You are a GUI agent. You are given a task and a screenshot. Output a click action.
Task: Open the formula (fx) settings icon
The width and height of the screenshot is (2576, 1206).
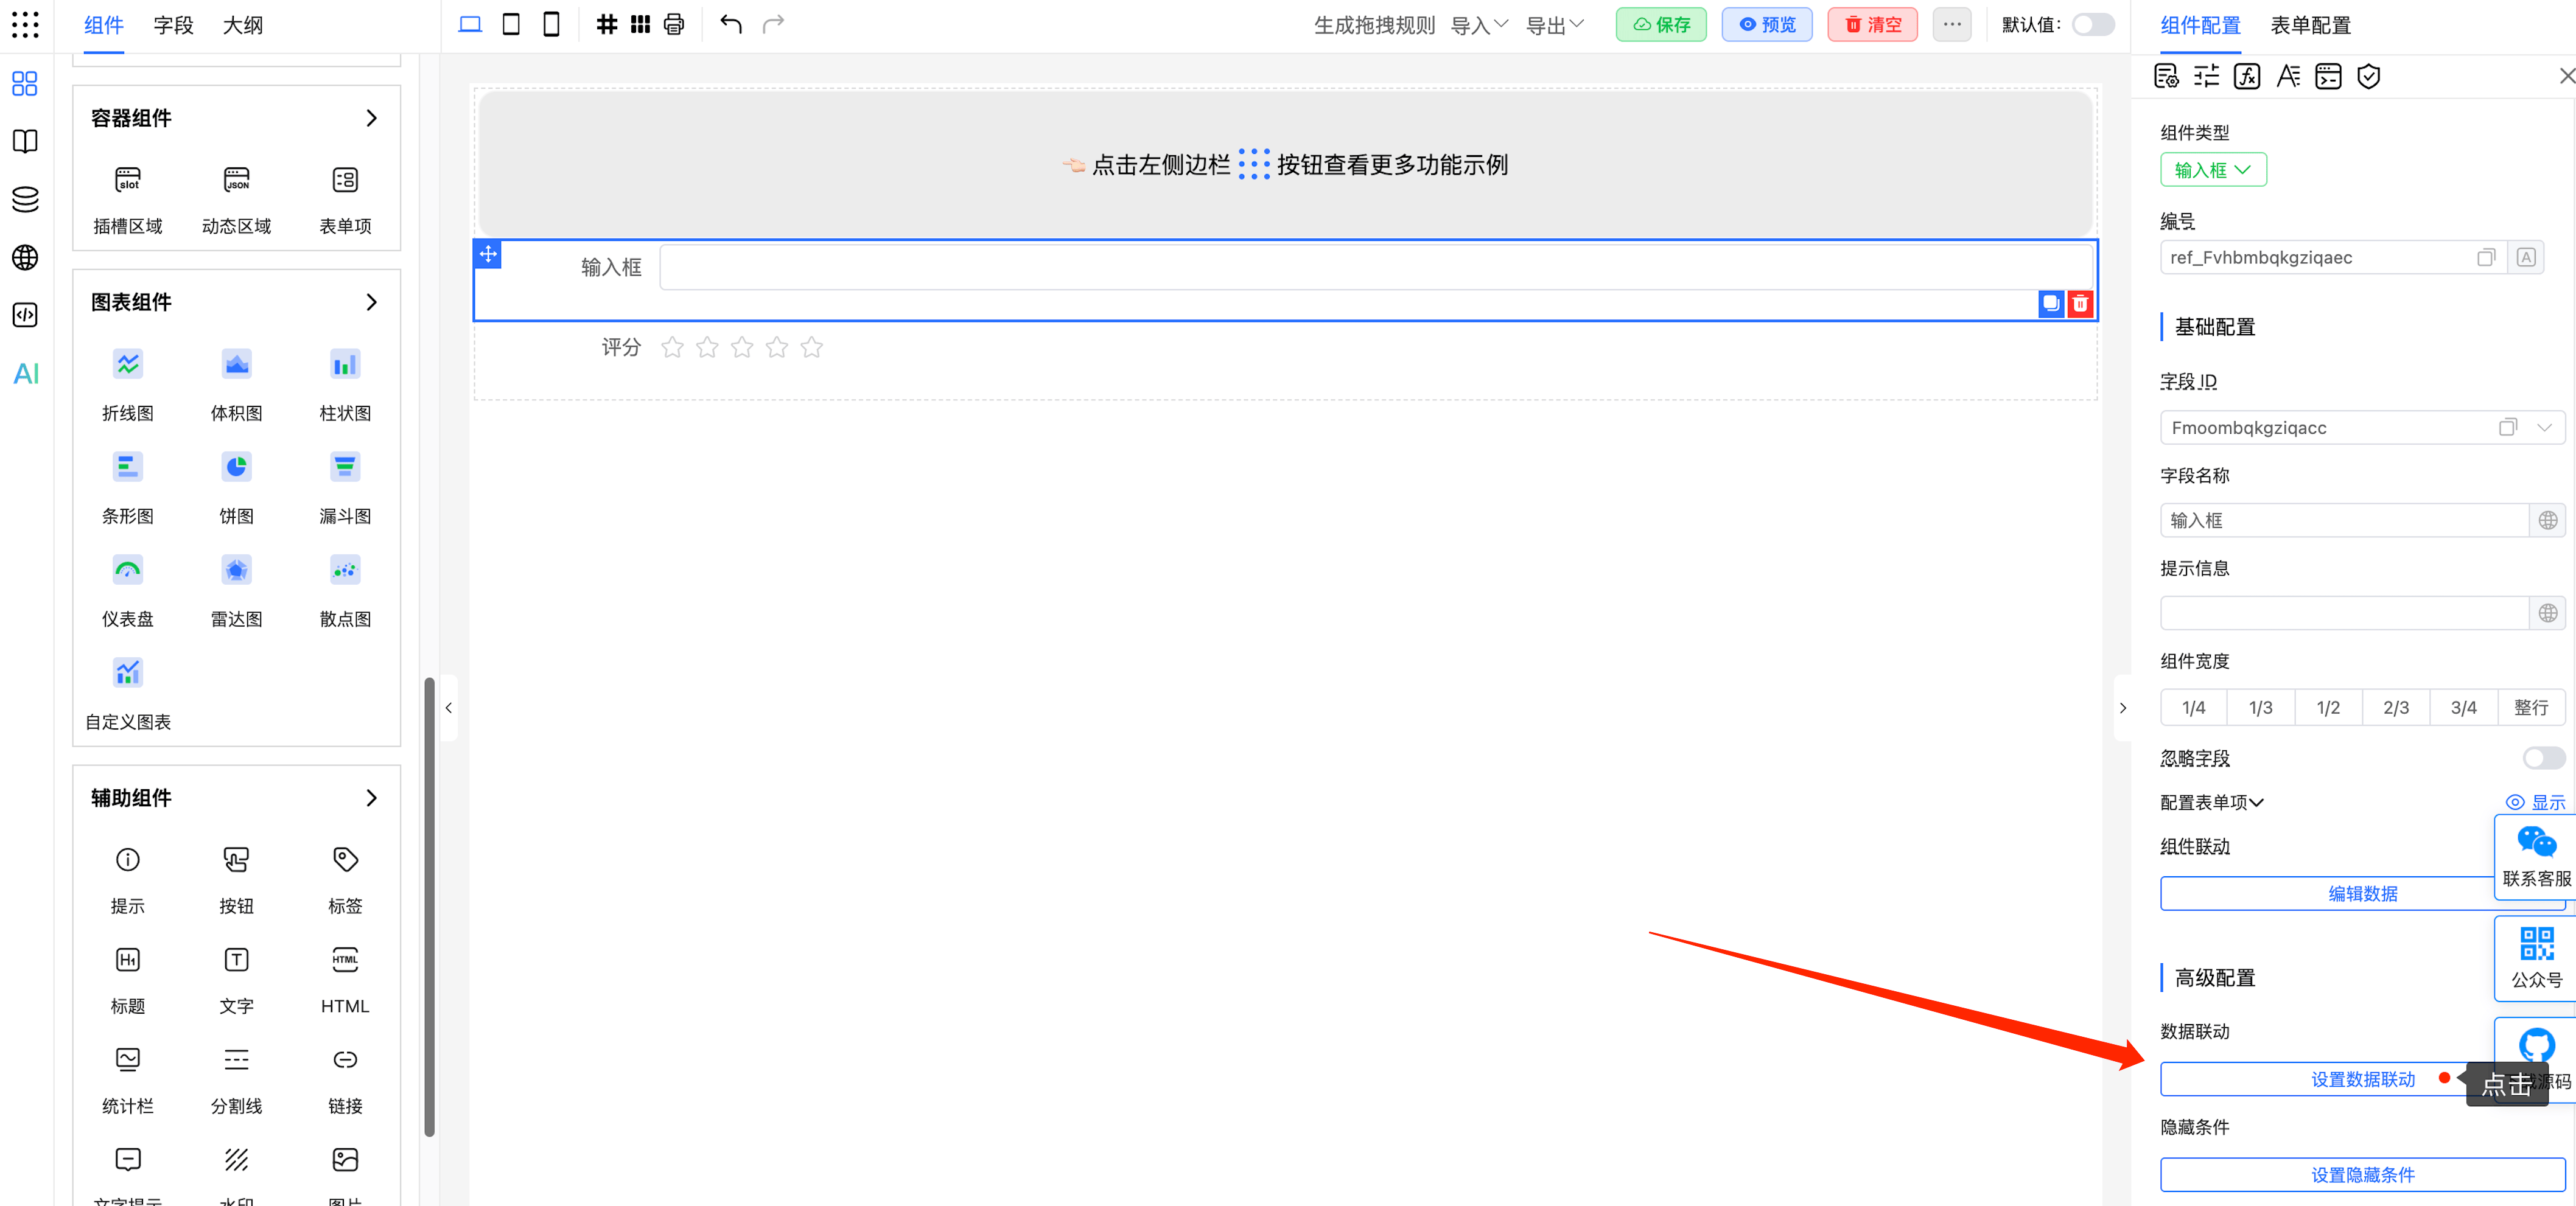click(2247, 76)
